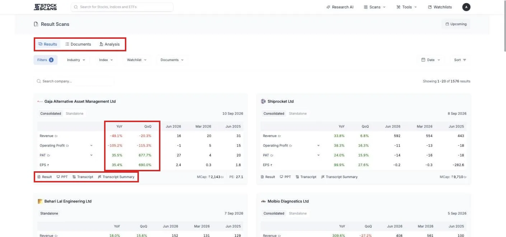Image resolution: width=506 pixels, height=237 pixels.
Task: Open the user avatar menu
Action: (466, 7)
